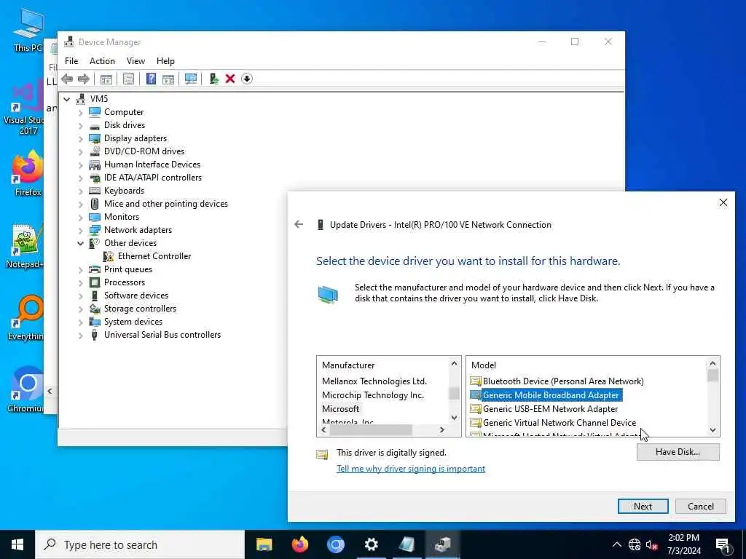Expand the Display adapters category
Image resolution: width=746 pixels, height=559 pixels.
[x=80, y=139]
